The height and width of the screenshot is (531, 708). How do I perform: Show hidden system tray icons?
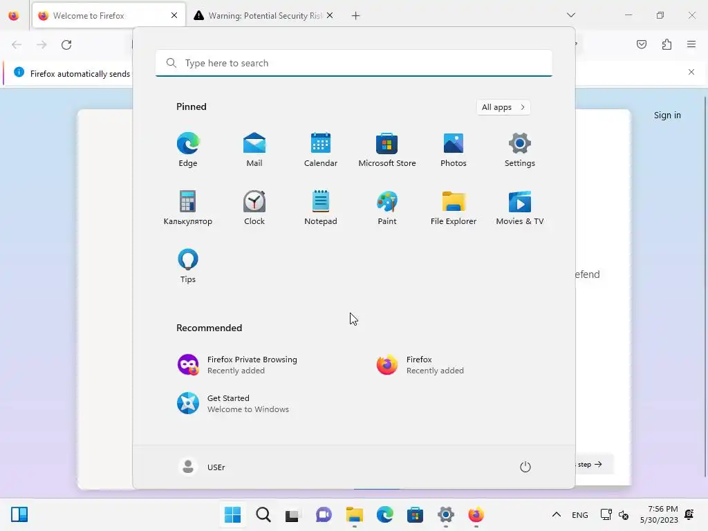click(x=557, y=514)
